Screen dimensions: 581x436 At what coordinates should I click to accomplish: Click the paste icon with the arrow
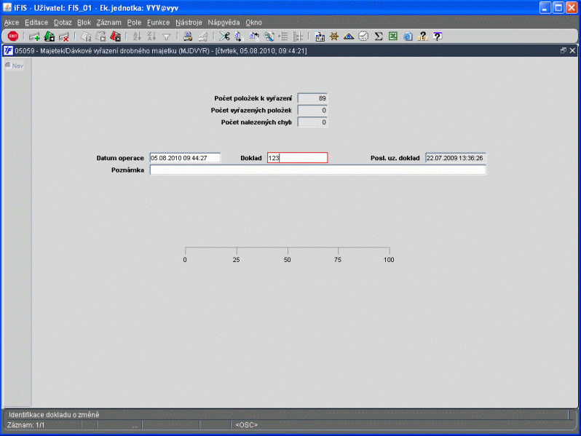coord(254,36)
